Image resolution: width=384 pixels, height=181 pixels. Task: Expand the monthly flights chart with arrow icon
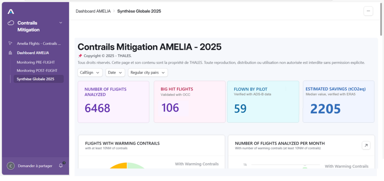(366, 145)
